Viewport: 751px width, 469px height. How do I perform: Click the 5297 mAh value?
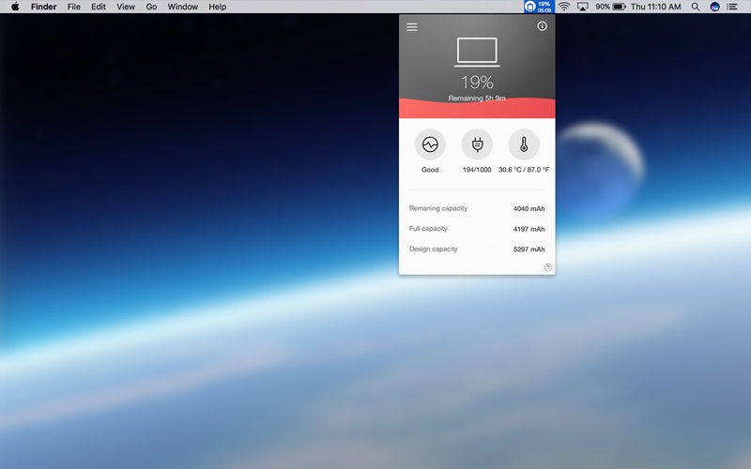tap(529, 250)
